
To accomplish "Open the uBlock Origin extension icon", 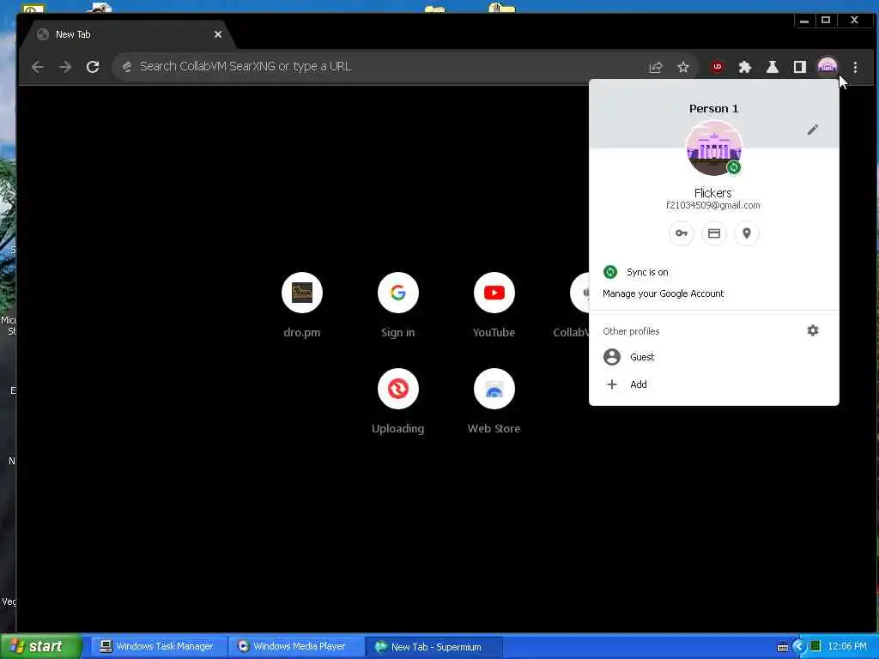I will 717,67.
